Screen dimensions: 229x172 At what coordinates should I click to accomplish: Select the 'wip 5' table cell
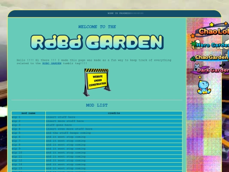(x=28, y=133)
